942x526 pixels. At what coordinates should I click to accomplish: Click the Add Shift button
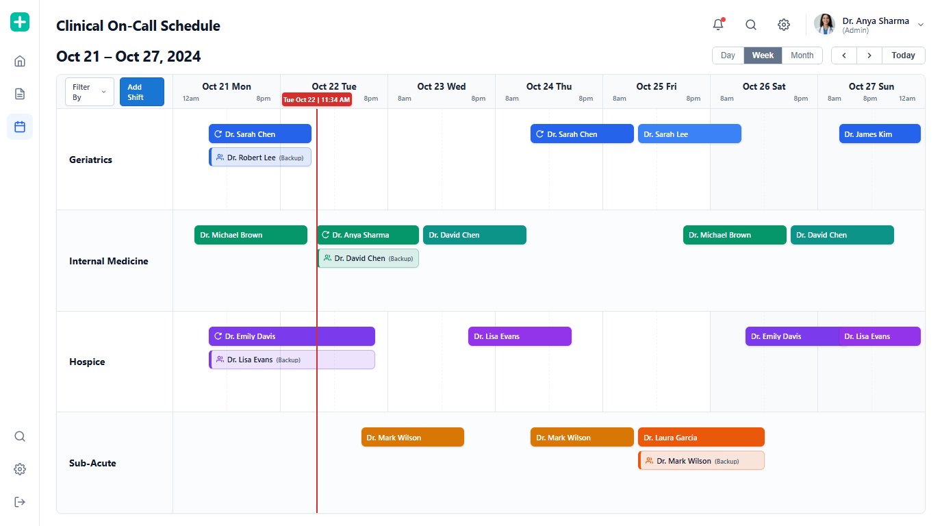click(x=142, y=92)
